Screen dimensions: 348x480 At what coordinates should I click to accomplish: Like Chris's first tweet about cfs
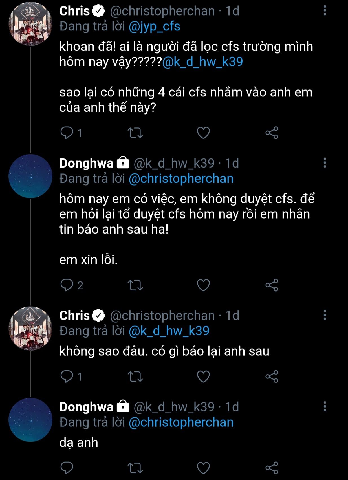pos(203,133)
